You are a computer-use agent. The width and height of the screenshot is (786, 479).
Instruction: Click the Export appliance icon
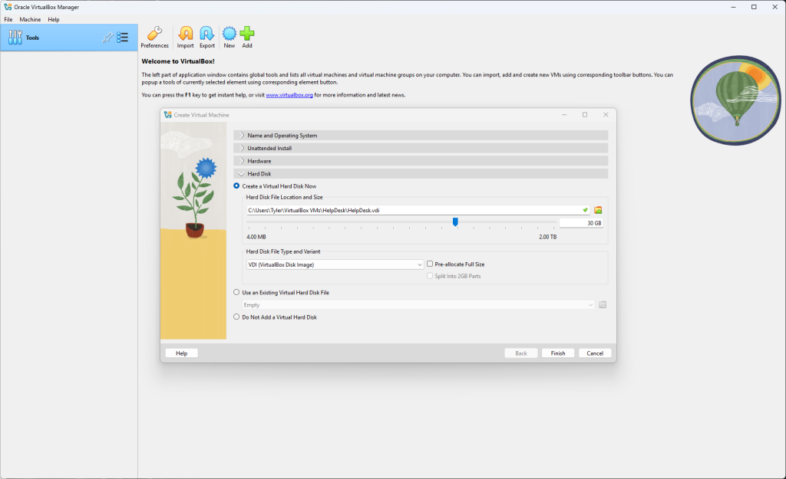[207, 35]
